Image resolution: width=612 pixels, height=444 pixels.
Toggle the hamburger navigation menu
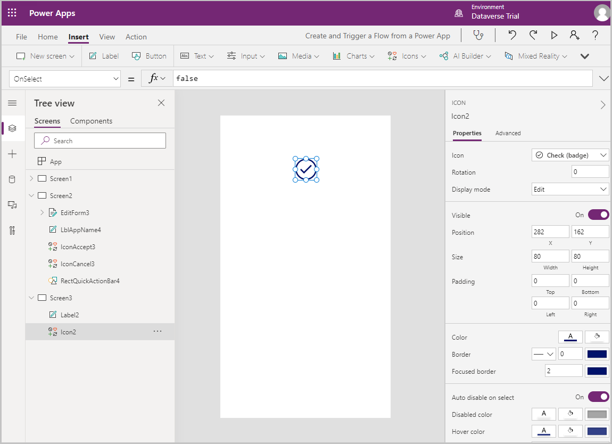point(12,103)
